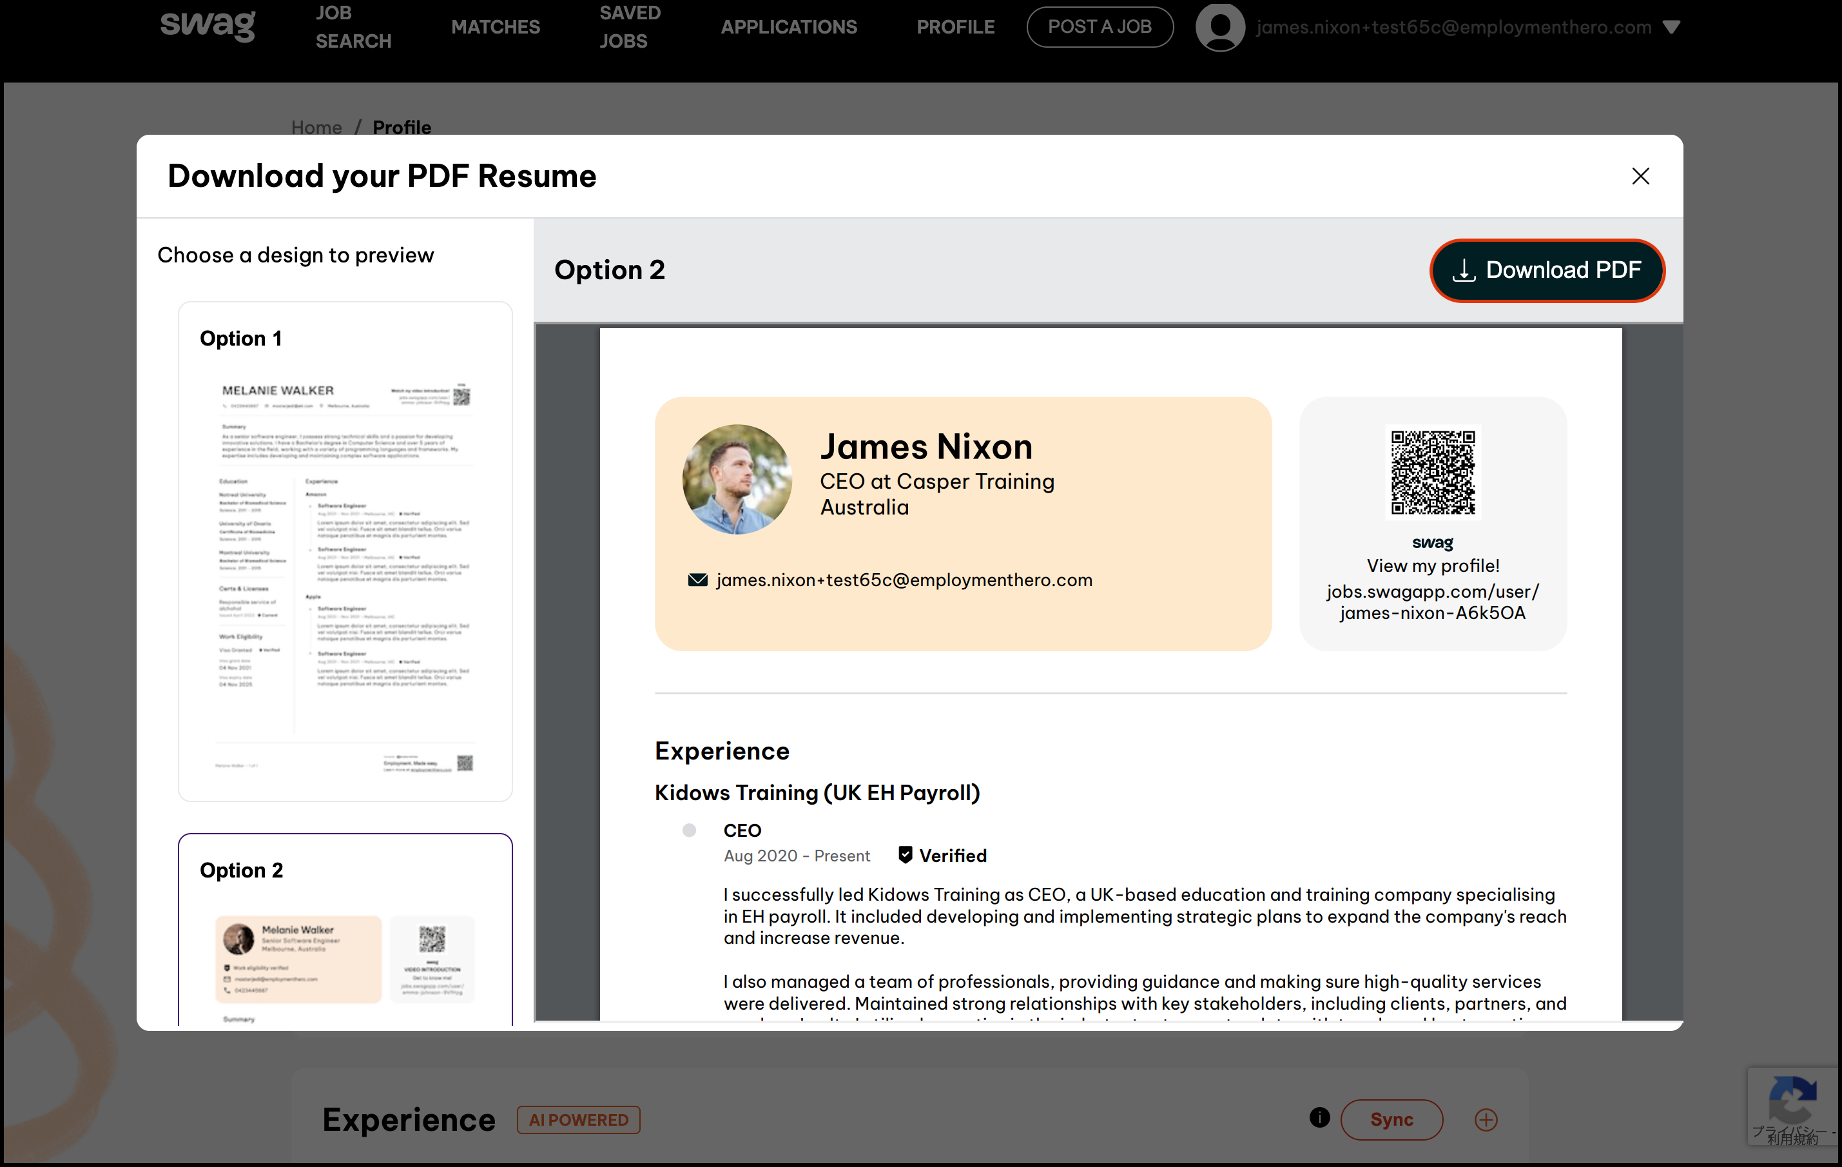Open Applications in navigation
This screenshot has height=1167, width=1842.
point(788,28)
